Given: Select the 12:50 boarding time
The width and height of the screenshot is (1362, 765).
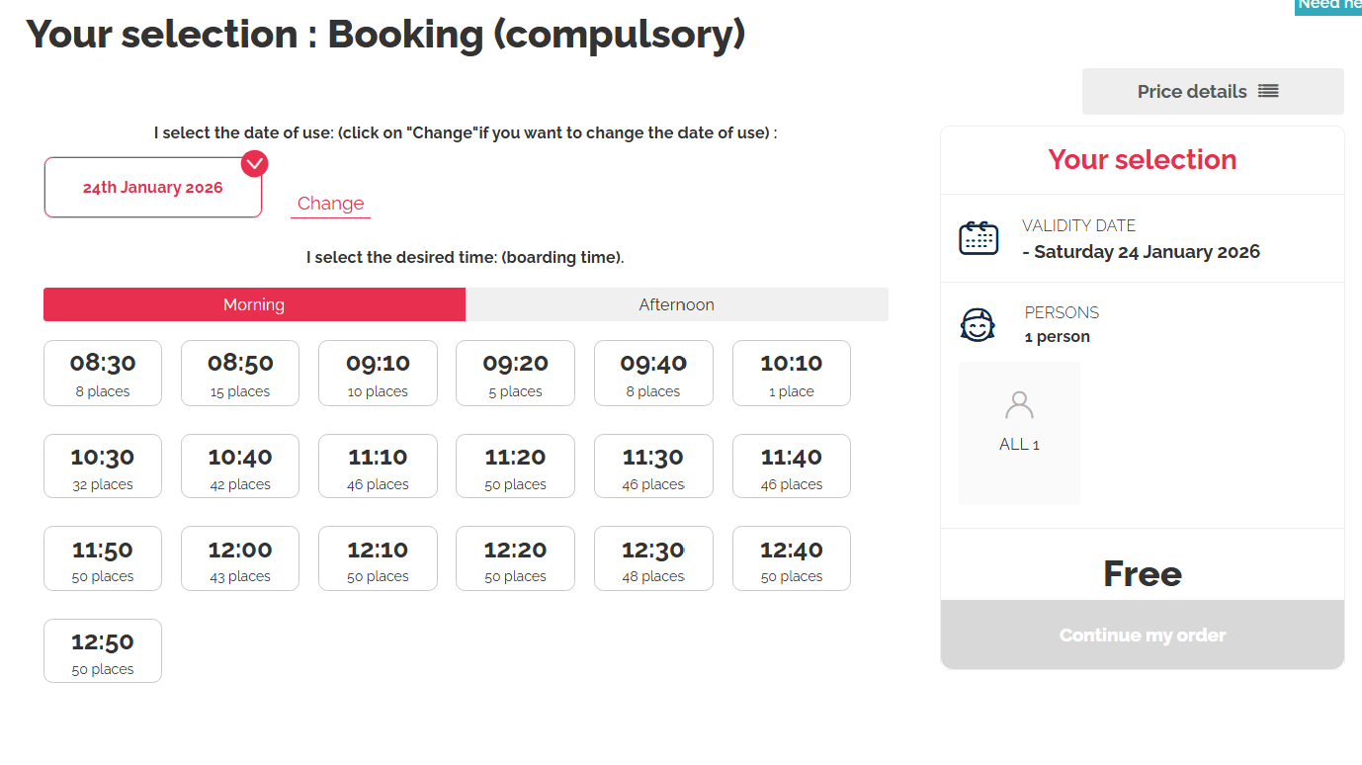Looking at the screenshot, I should tap(103, 650).
